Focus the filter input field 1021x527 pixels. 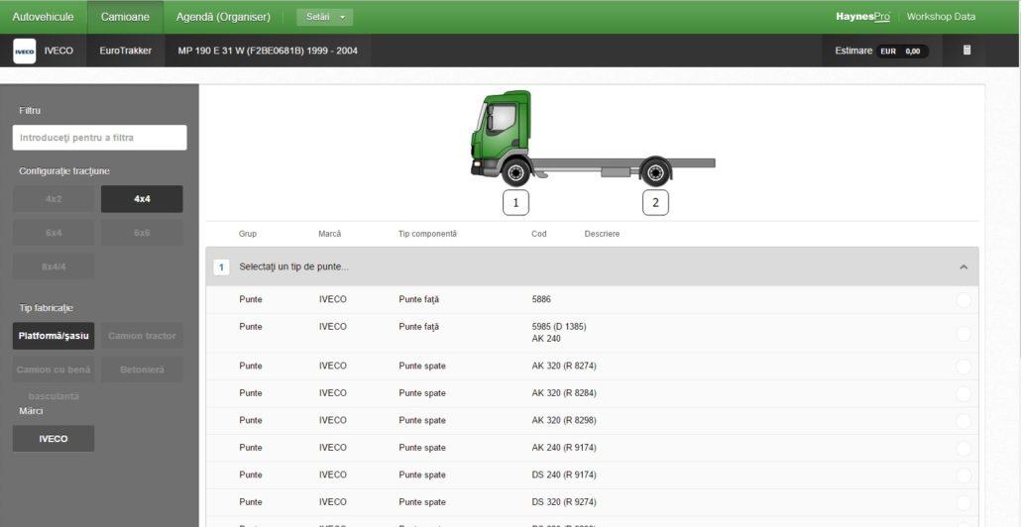coord(100,138)
